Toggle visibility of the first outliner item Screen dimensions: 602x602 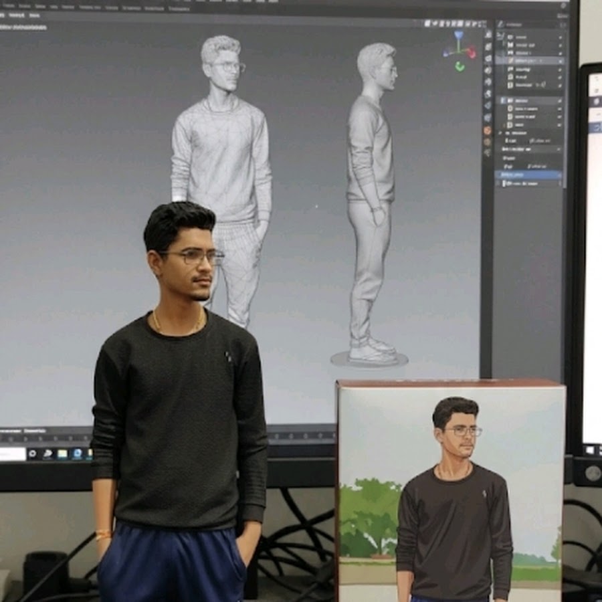click(560, 37)
